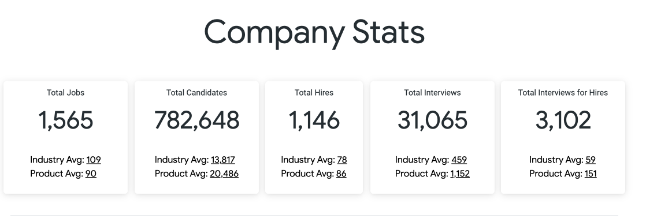Click the Total Hires card title

pos(314,93)
